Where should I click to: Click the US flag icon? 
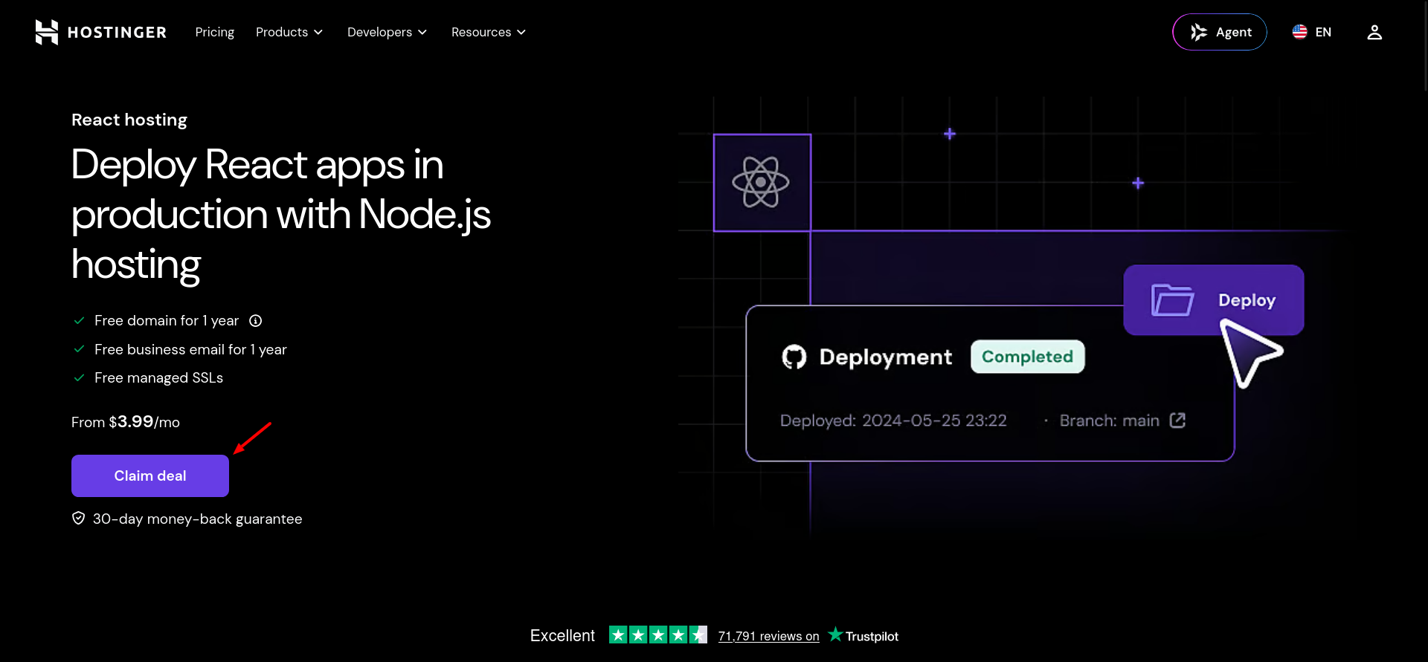pos(1299,32)
